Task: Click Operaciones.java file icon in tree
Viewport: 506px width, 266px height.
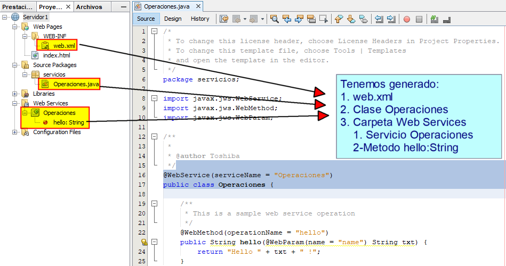Action: tap(45, 84)
